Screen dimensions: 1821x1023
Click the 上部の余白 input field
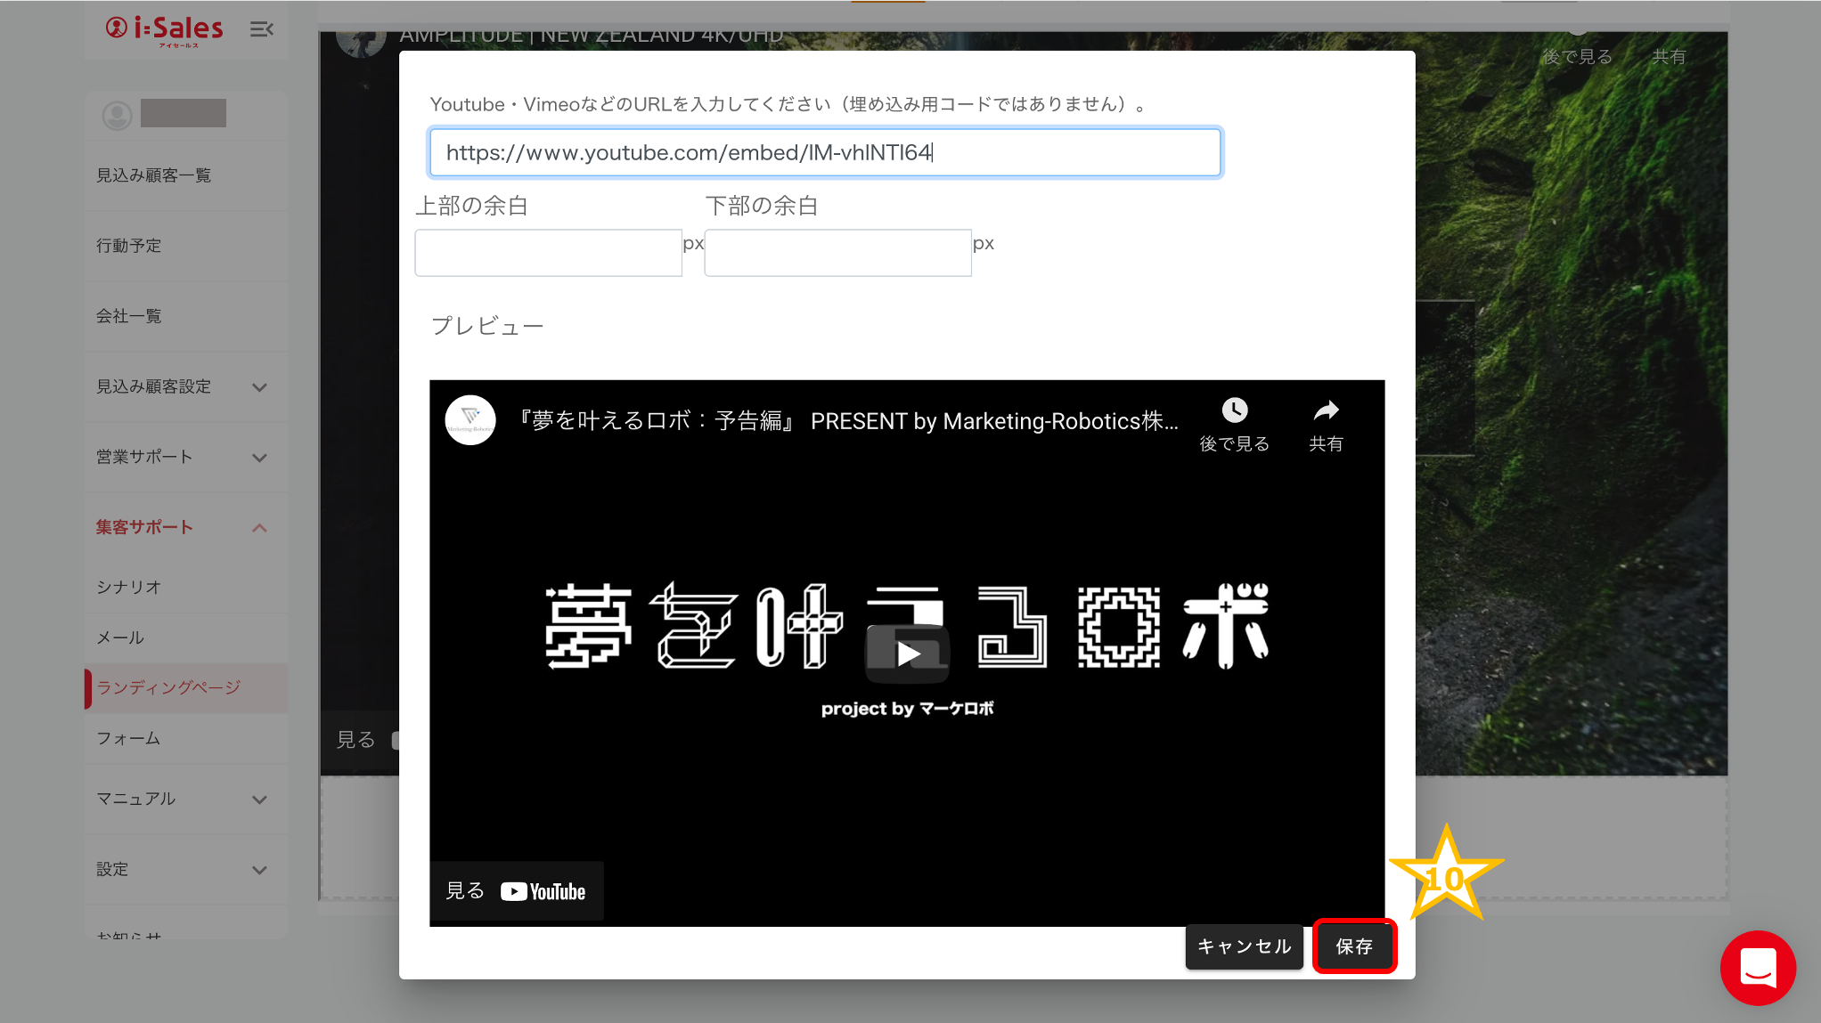(x=548, y=253)
